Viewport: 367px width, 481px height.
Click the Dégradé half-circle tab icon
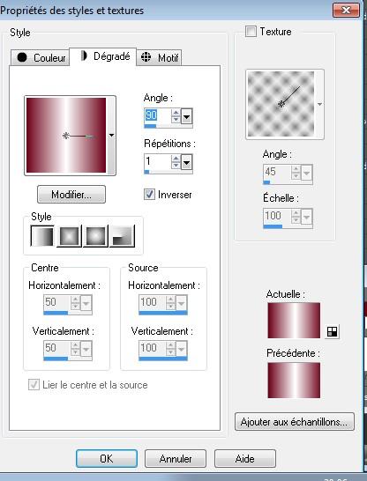84,55
